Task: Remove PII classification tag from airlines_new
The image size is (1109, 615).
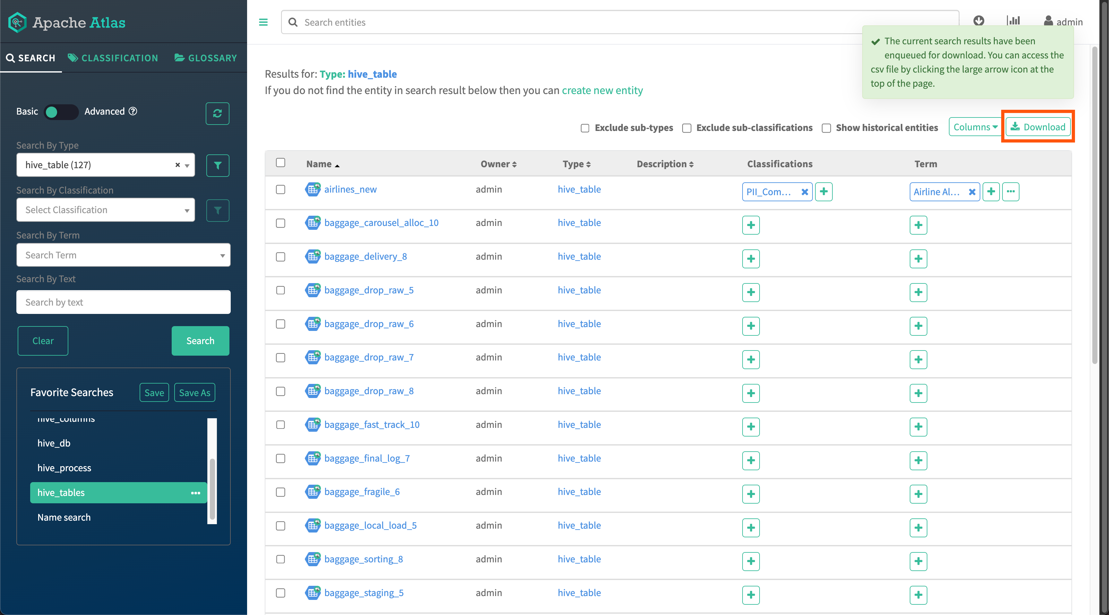Action: pos(804,192)
